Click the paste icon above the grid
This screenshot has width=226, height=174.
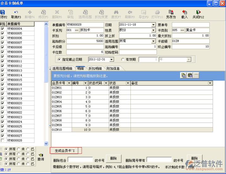[190, 75]
